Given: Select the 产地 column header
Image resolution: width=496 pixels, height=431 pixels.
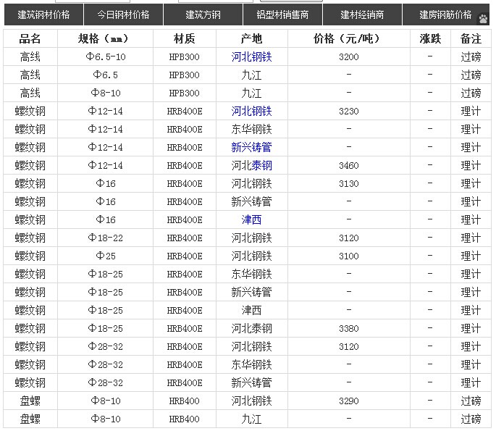Looking at the screenshot, I should point(251,38).
